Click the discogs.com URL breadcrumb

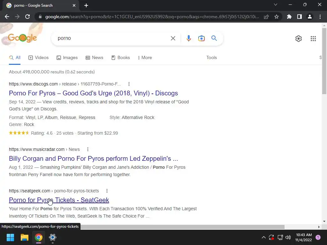coord(65,84)
